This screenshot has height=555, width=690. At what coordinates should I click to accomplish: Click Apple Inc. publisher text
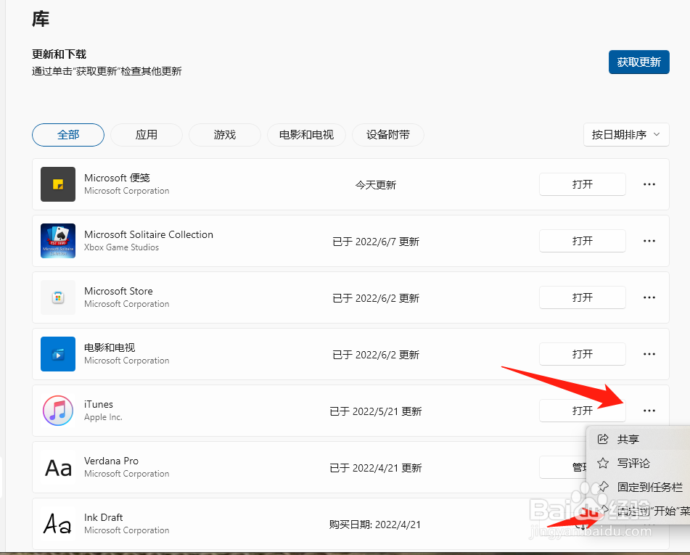(104, 417)
